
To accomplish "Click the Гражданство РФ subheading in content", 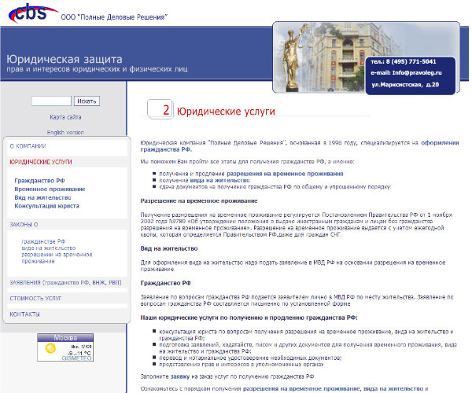I will tap(165, 283).
